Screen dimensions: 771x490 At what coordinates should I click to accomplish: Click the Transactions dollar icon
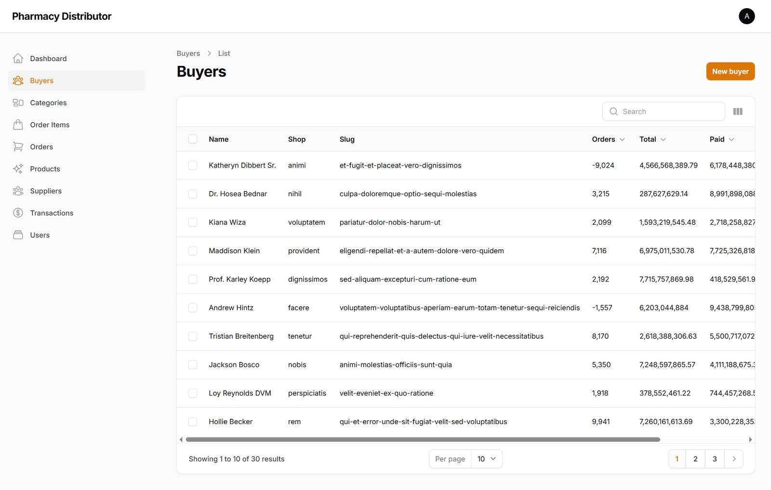pyautogui.click(x=18, y=213)
